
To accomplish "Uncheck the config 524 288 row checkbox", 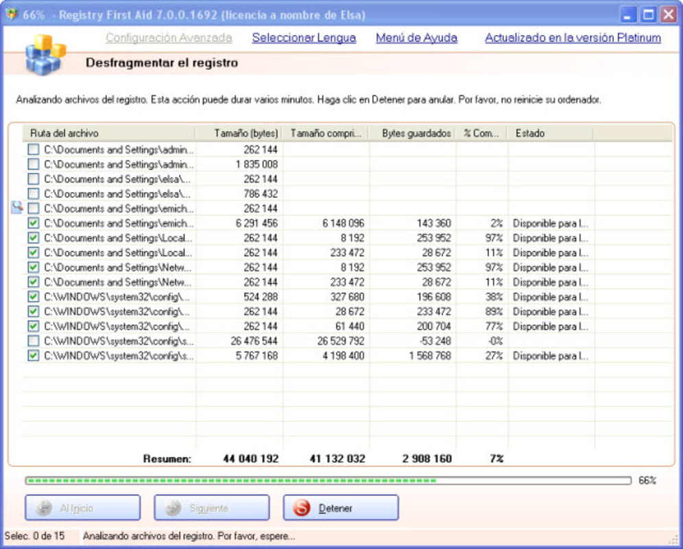I will [33, 297].
